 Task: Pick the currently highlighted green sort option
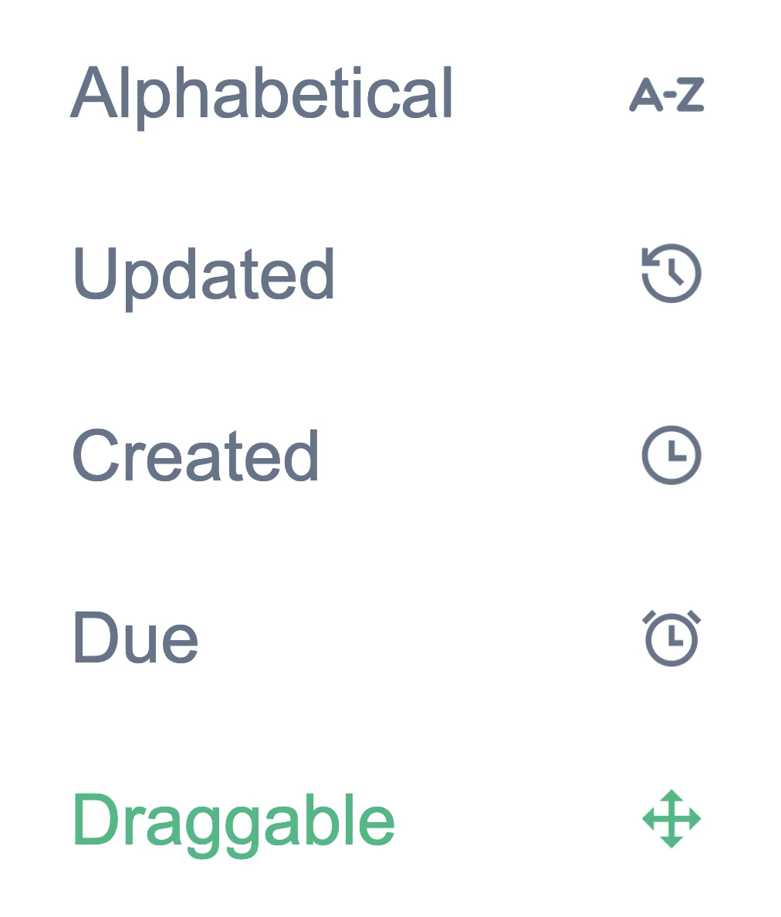[x=233, y=822]
